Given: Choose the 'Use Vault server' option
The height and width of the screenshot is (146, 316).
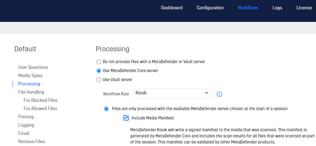Looking at the screenshot, I should (x=99, y=80).
